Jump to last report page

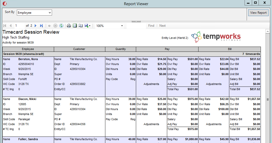(41, 26)
